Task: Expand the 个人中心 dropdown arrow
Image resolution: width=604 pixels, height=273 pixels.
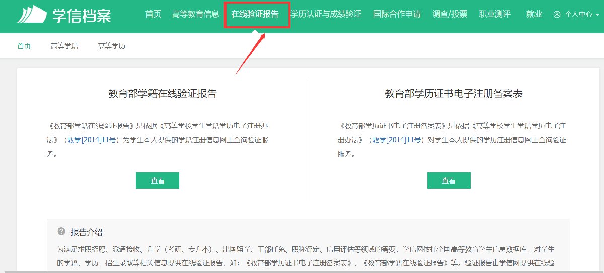Action: click(597, 15)
